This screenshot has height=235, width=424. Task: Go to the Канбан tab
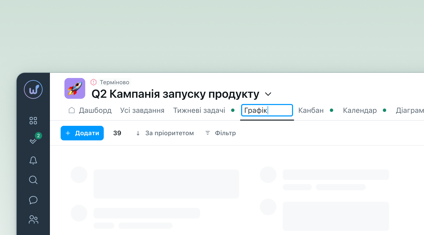click(311, 110)
